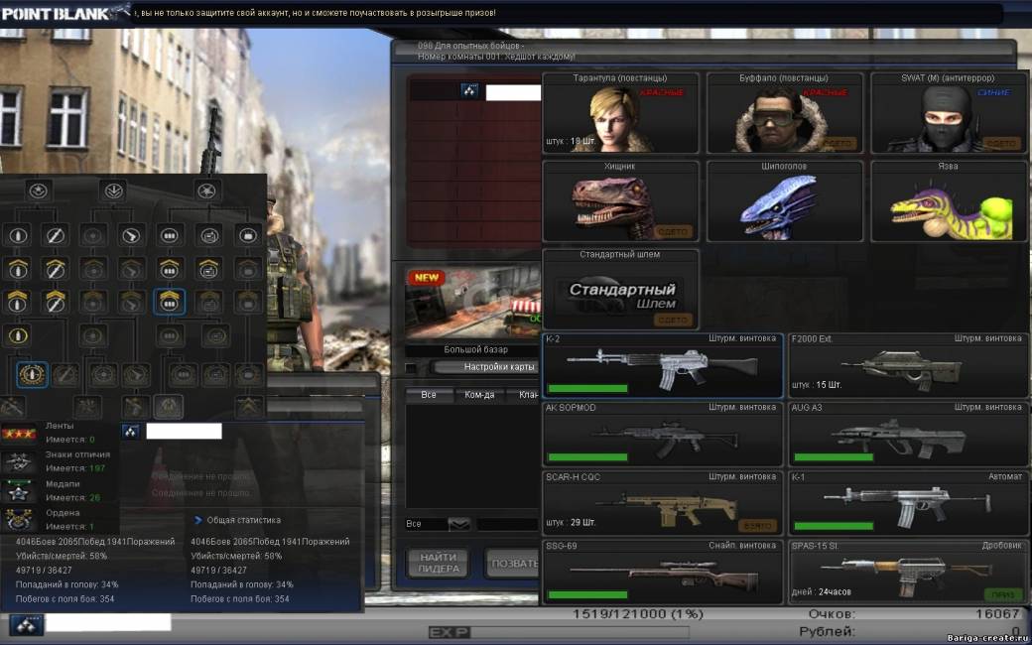The width and height of the screenshot is (1032, 645).
Task: Click the ВЗЯТО badge on SCAR-H CQC
Action: pyautogui.click(x=757, y=526)
